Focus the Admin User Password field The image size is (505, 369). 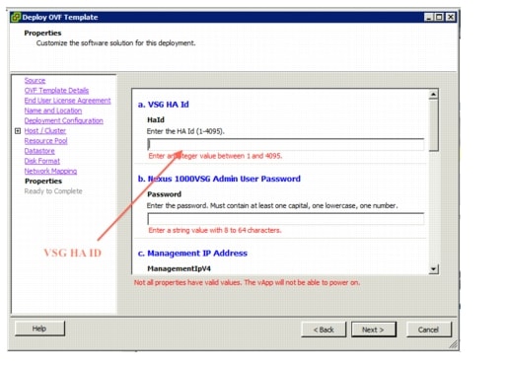285,219
